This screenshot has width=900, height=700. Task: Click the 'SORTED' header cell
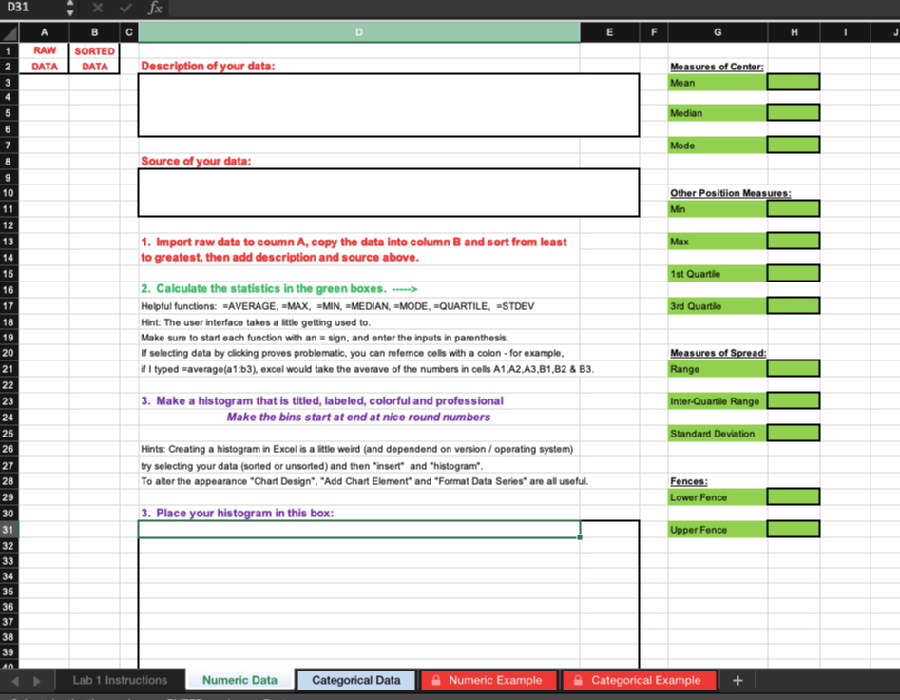tap(94, 50)
